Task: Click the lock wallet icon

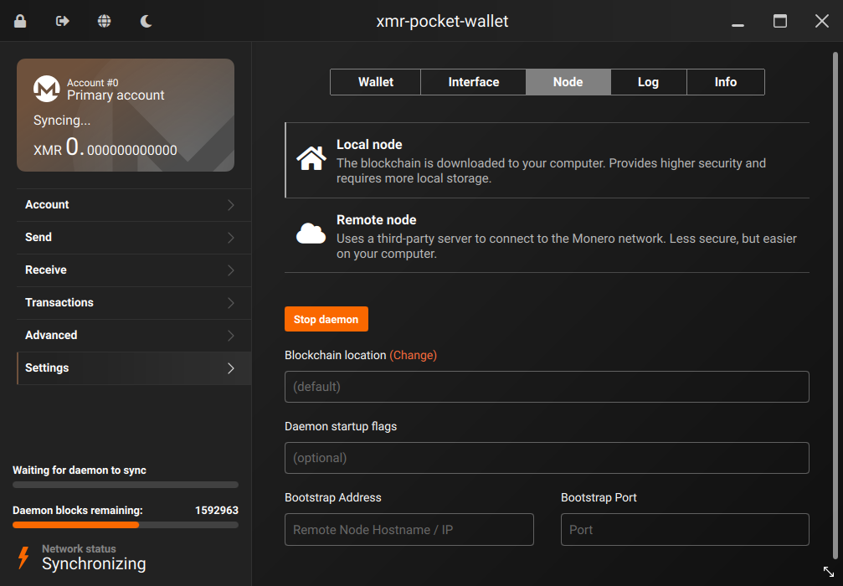Action: pos(20,20)
